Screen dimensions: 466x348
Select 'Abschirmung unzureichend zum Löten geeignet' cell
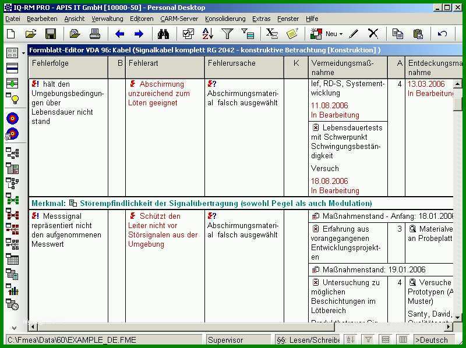[165, 137]
